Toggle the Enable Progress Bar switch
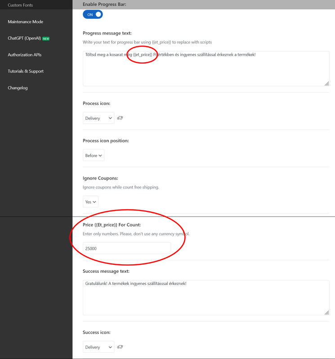 93,14
